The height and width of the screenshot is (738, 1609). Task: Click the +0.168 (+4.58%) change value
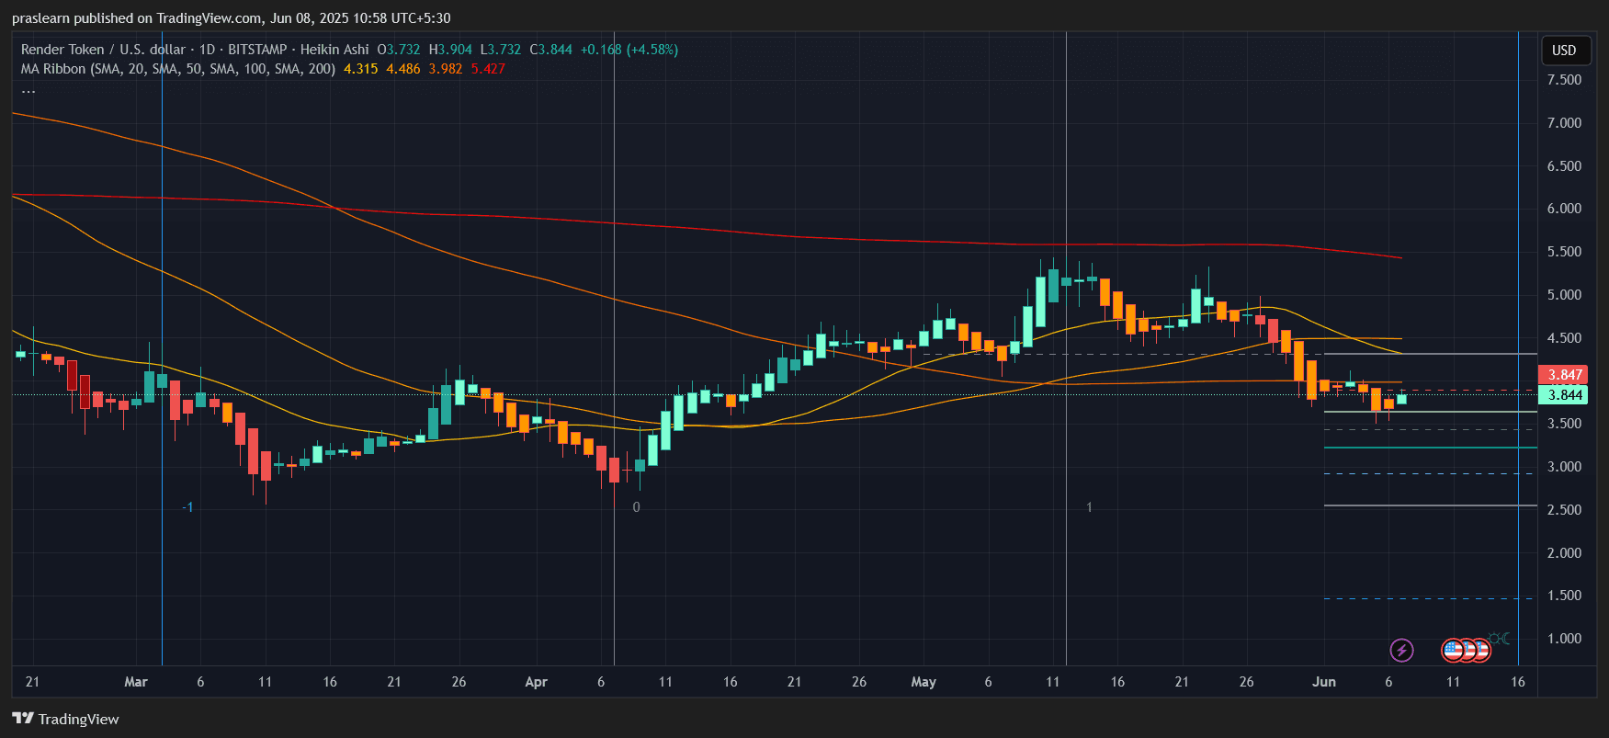(x=629, y=50)
